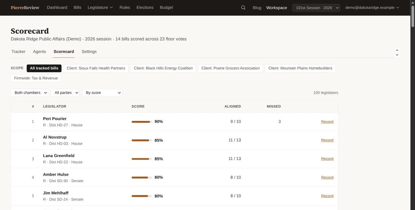Click the legislator name Jim Mehlhaff

click(x=56, y=193)
